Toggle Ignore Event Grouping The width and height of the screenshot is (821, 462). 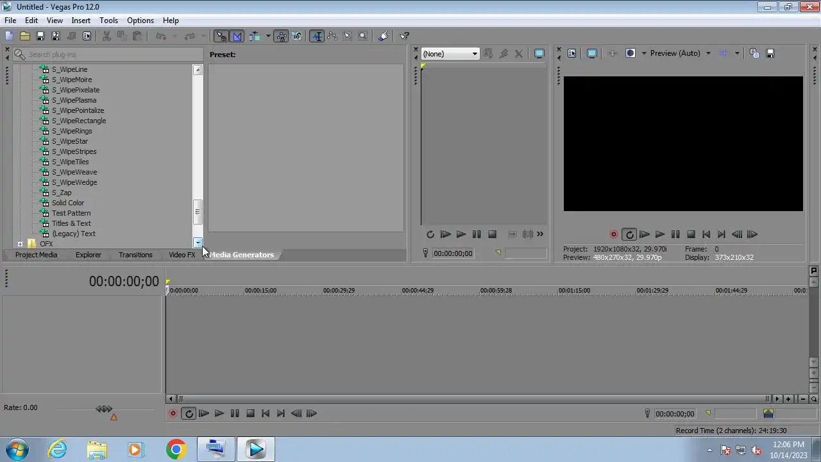point(297,36)
